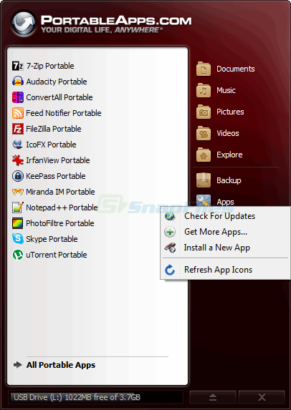Click the Pictures folder icon

click(x=204, y=112)
